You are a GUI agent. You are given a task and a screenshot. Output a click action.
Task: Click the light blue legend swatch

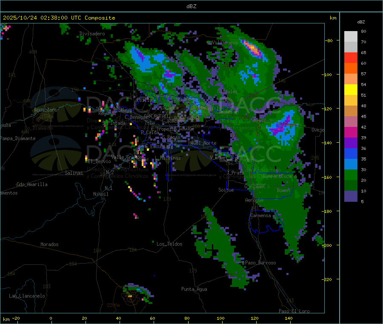coord(351,164)
